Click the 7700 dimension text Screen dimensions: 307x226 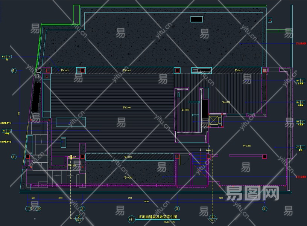pos(130,198)
